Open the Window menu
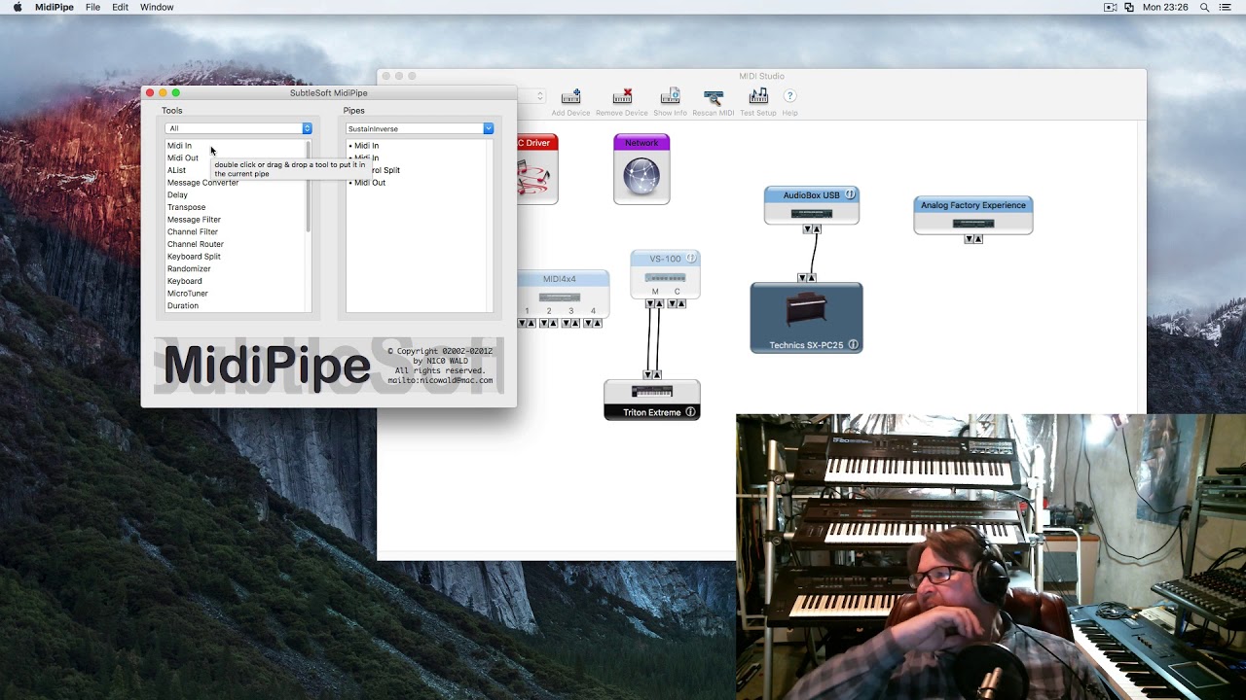Image resolution: width=1246 pixels, height=700 pixels. [x=157, y=7]
